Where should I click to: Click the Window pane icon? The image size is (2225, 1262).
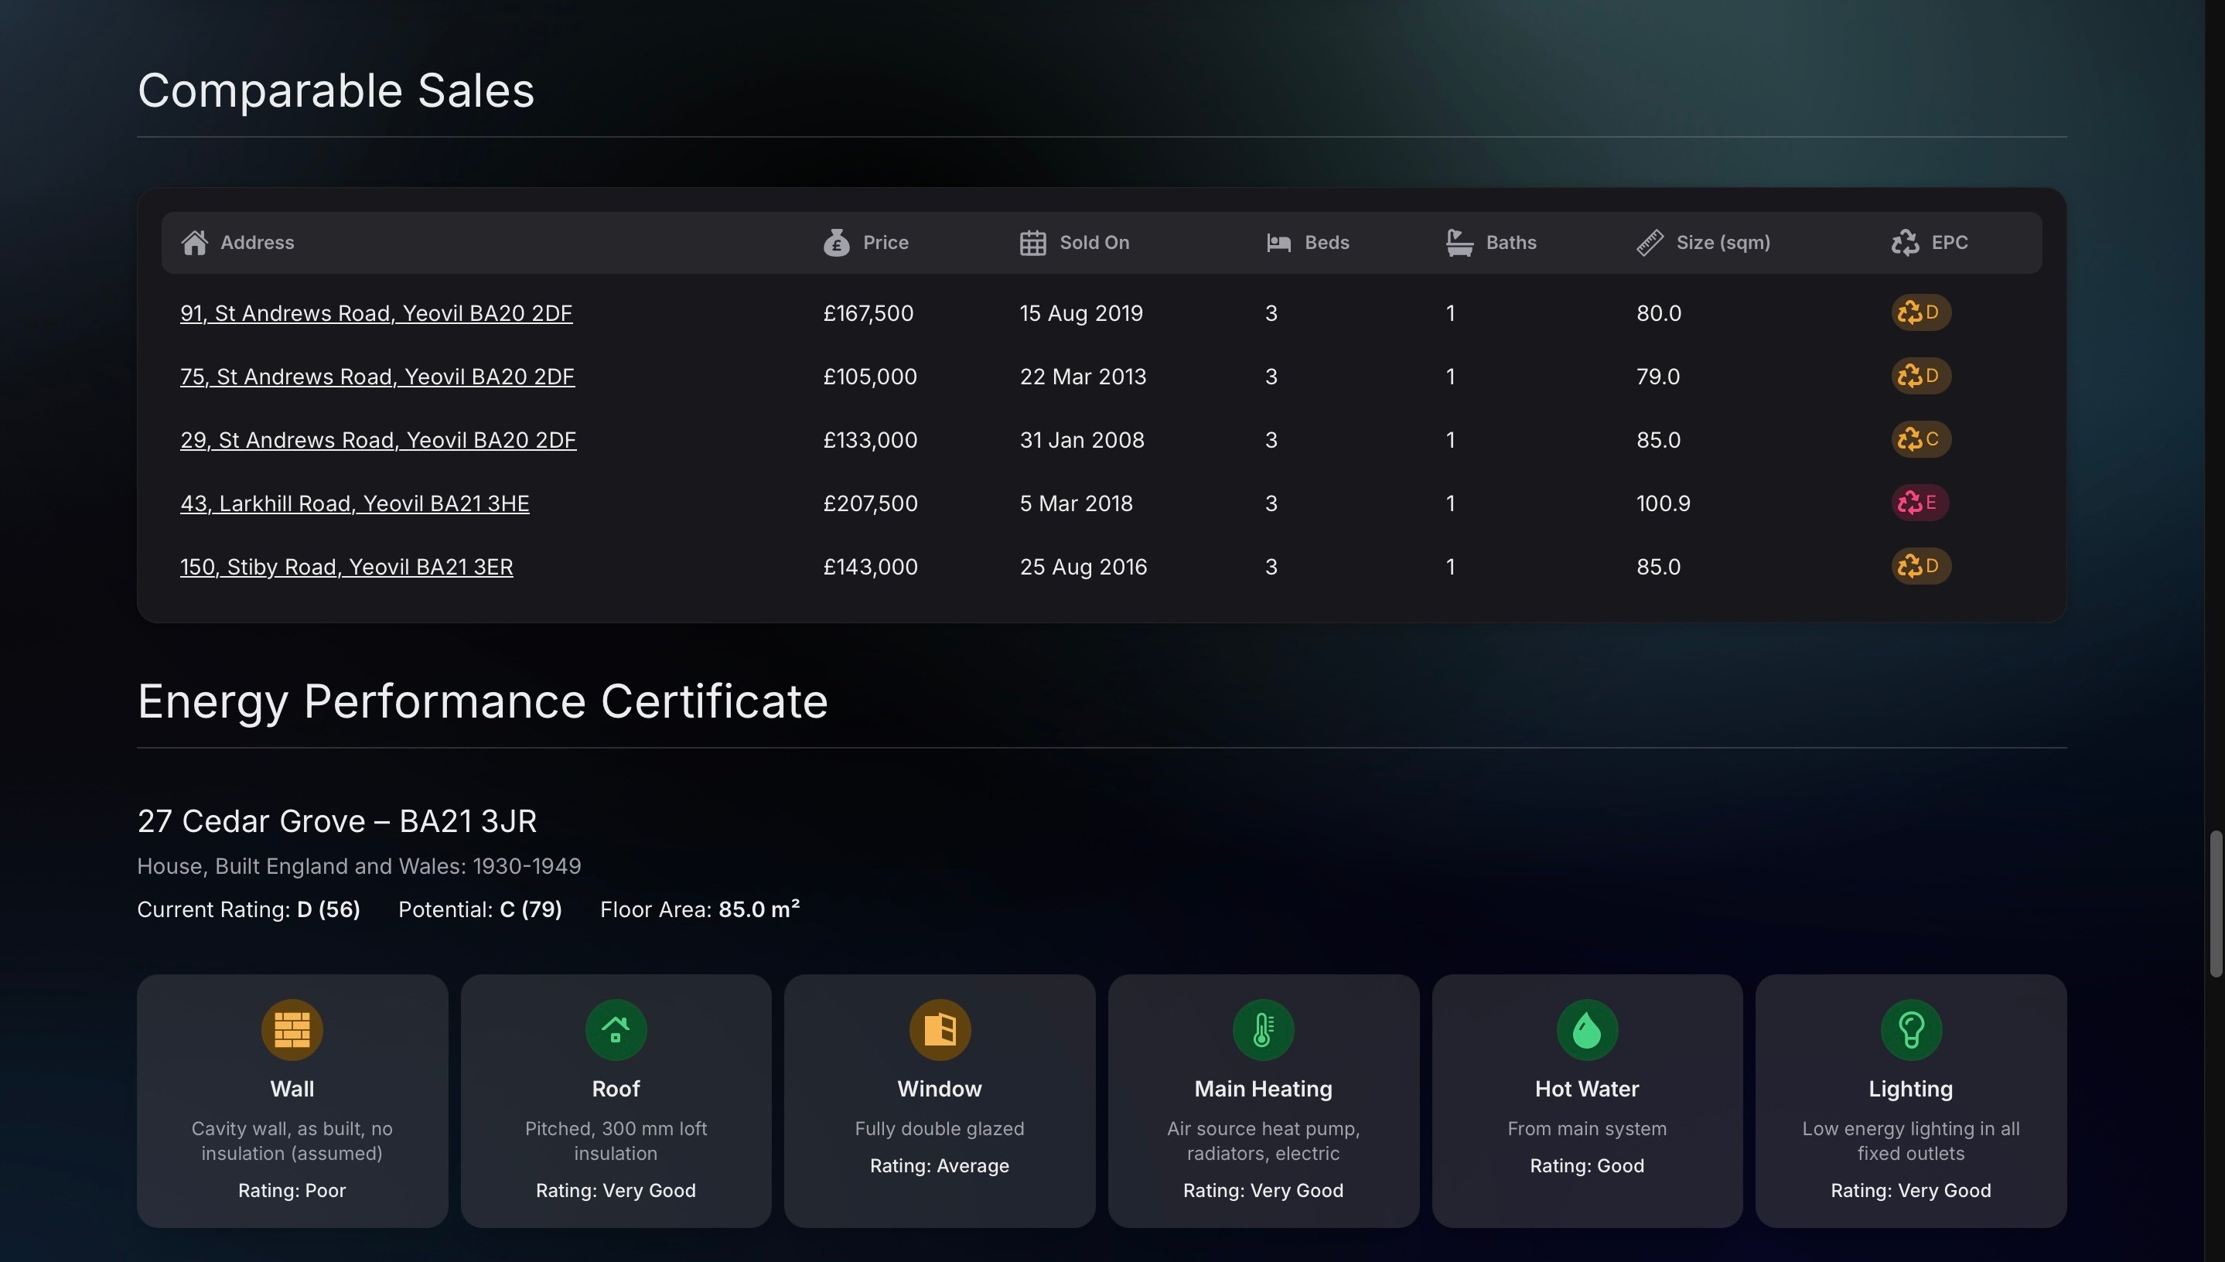point(940,1030)
